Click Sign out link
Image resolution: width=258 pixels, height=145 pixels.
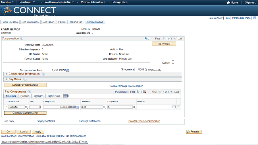pos(250,2)
